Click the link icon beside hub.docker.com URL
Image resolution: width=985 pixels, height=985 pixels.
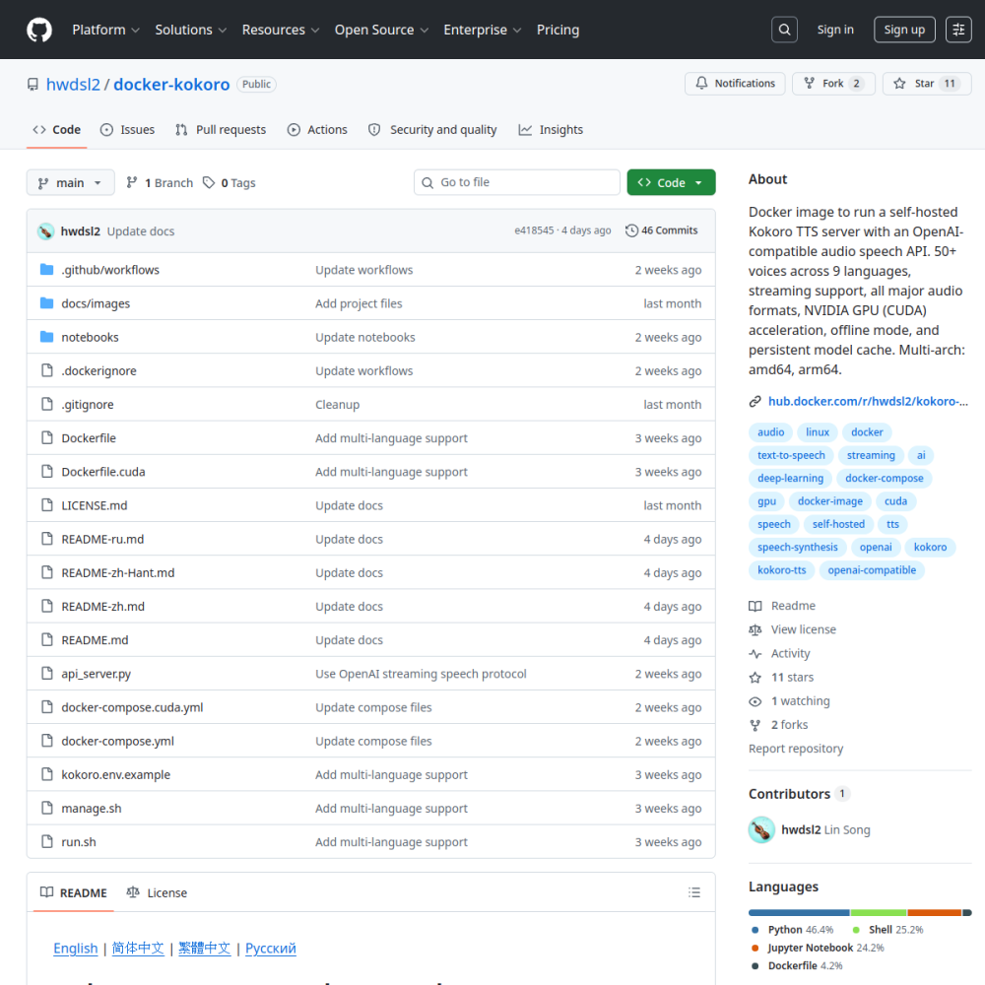755,402
